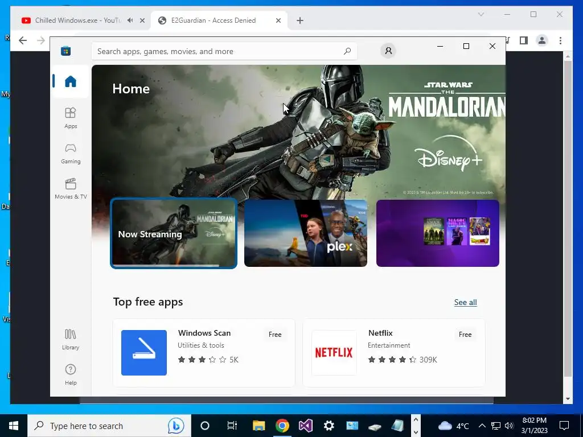583x437 pixels.
Task: Open the Library in Store sidebar
Action: click(71, 339)
